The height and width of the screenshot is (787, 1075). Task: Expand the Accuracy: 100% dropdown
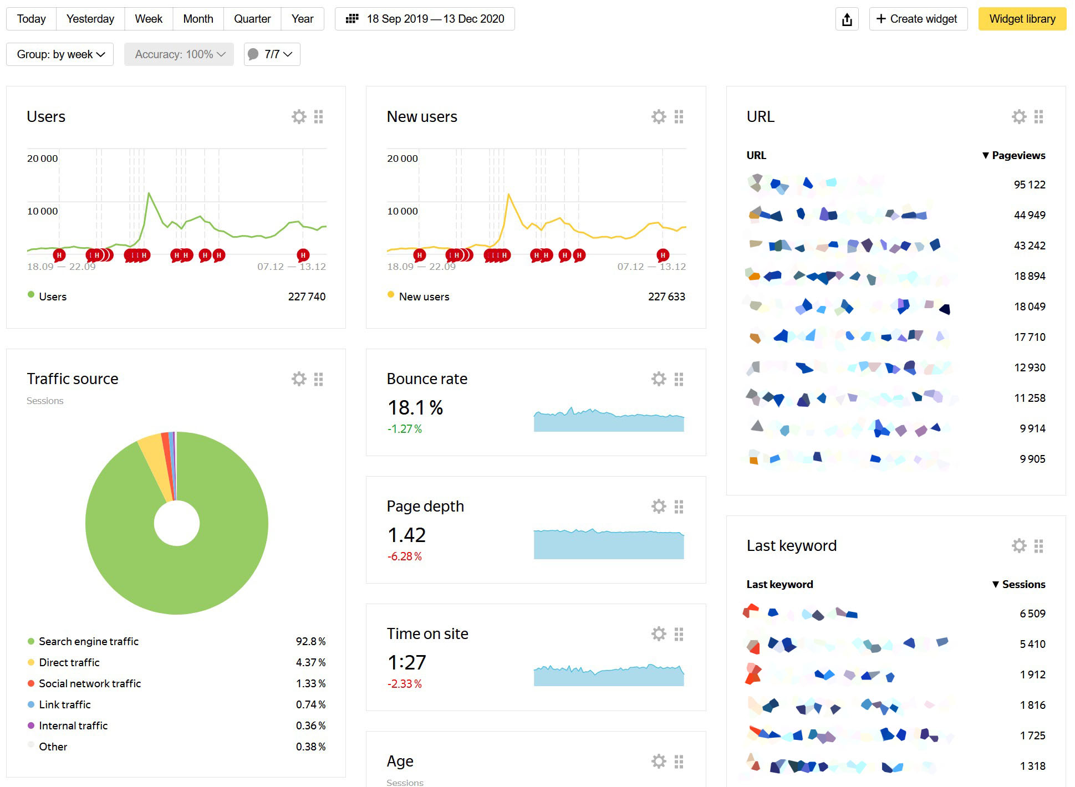coord(179,54)
